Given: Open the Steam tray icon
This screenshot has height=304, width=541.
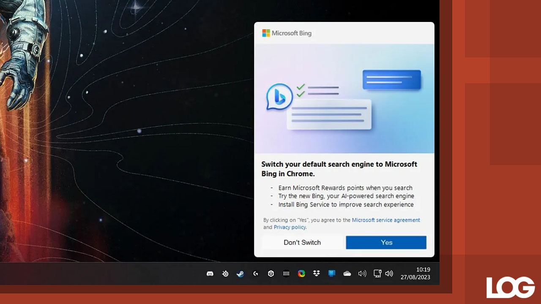Looking at the screenshot, I should point(240,274).
